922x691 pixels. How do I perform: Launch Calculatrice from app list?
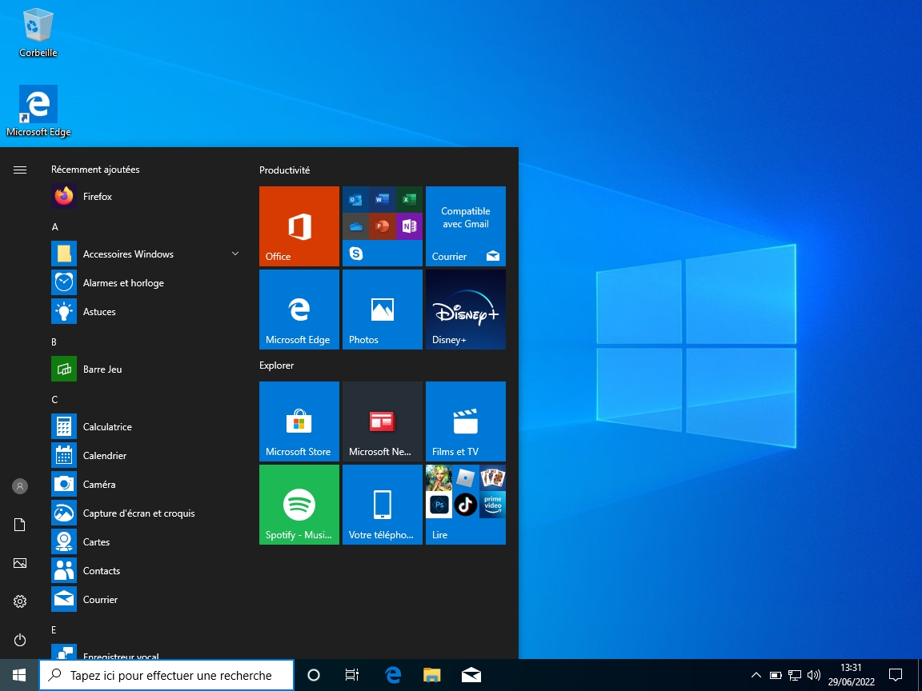coord(146,426)
